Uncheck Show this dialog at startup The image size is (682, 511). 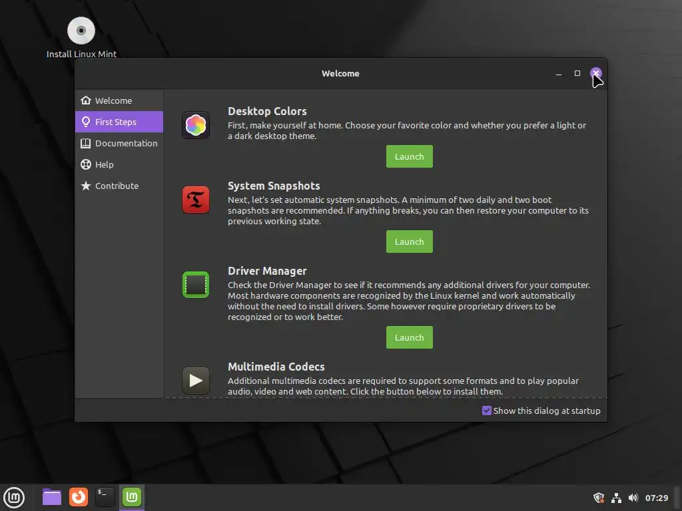(x=487, y=411)
